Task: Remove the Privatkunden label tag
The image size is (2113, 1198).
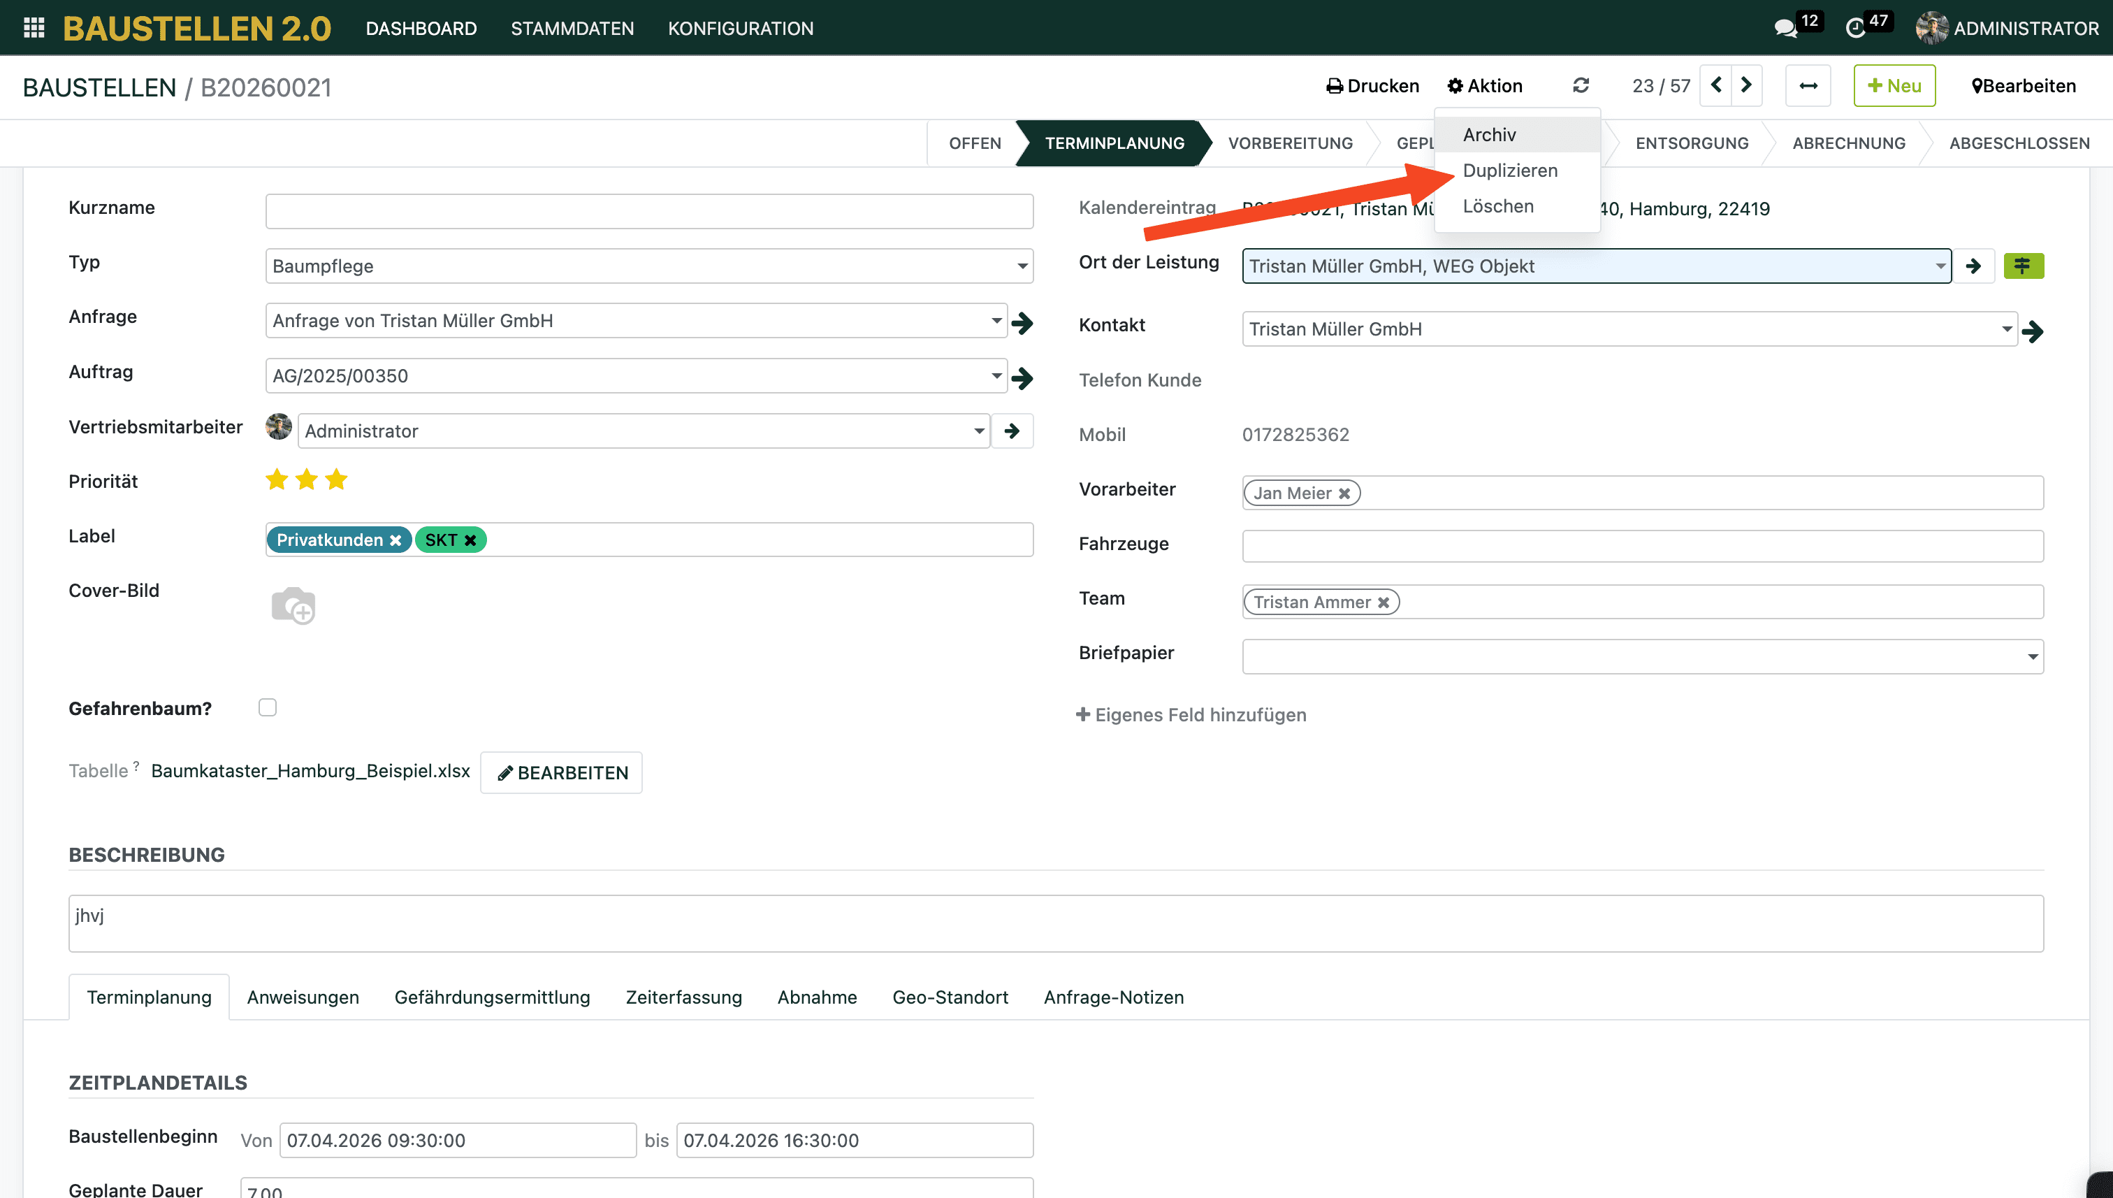Action: [x=395, y=540]
